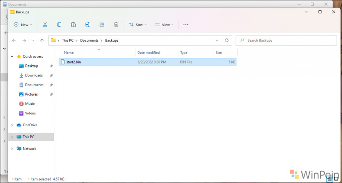The height and width of the screenshot is (183, 342).
Task: Sort by Type column header
Action: click(x=184, y=52)
